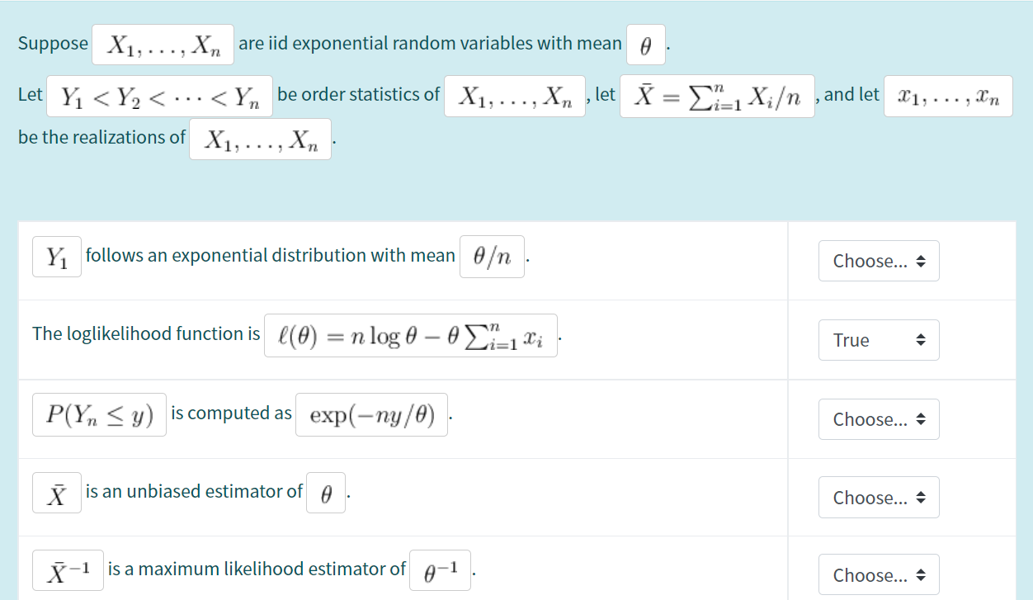
Task: Click the X̄⁻¹ formula box
Action: point(66,569)
